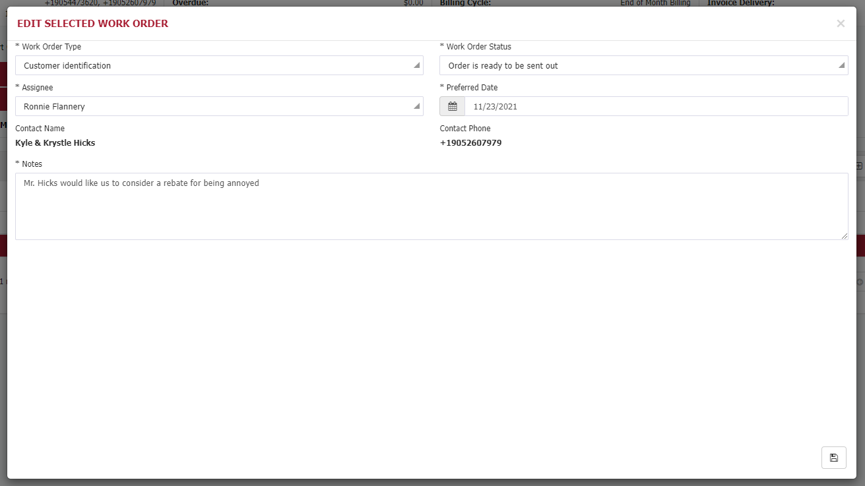
Task: Click the $0.00 Overdue amount behind the dialog
Action: tap(413, 3)
